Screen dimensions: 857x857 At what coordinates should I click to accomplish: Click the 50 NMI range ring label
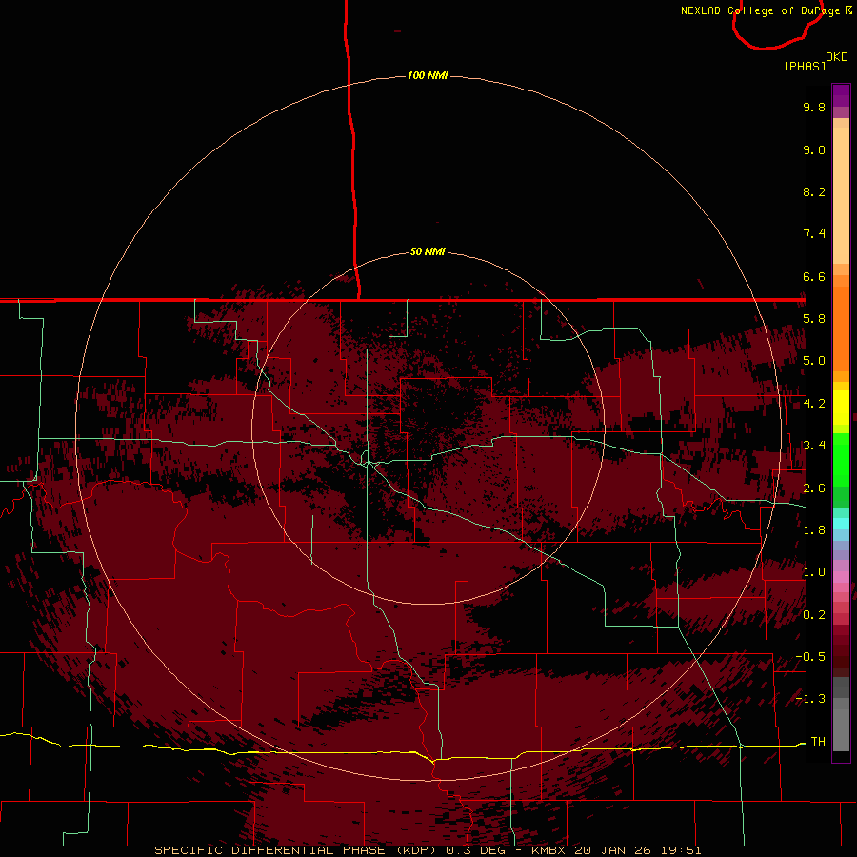point(428,252)
